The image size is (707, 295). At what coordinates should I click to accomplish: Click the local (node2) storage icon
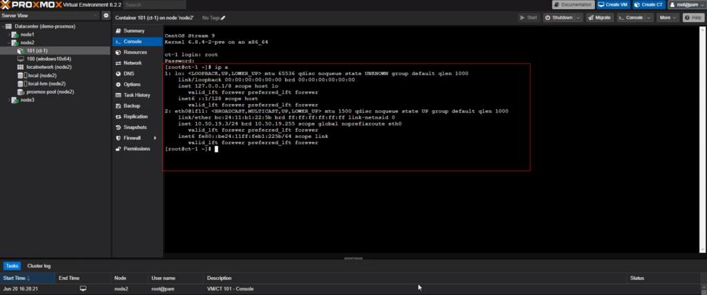21,75
